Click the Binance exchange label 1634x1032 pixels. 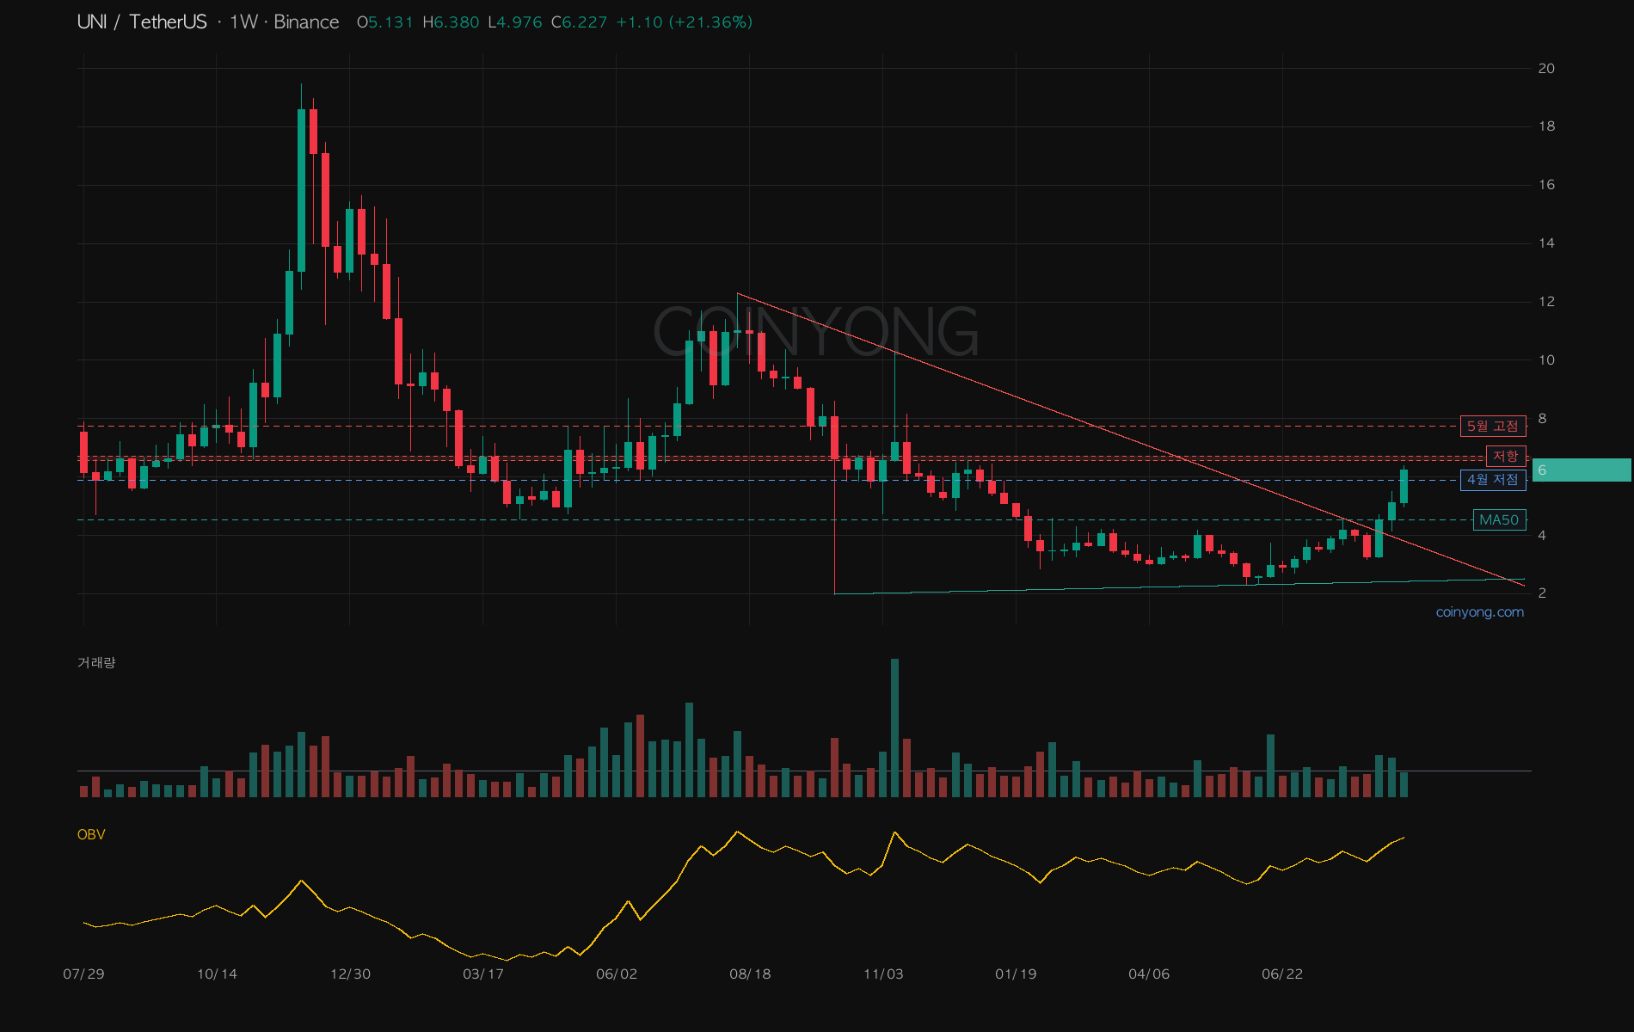click(x=306, y=22)
